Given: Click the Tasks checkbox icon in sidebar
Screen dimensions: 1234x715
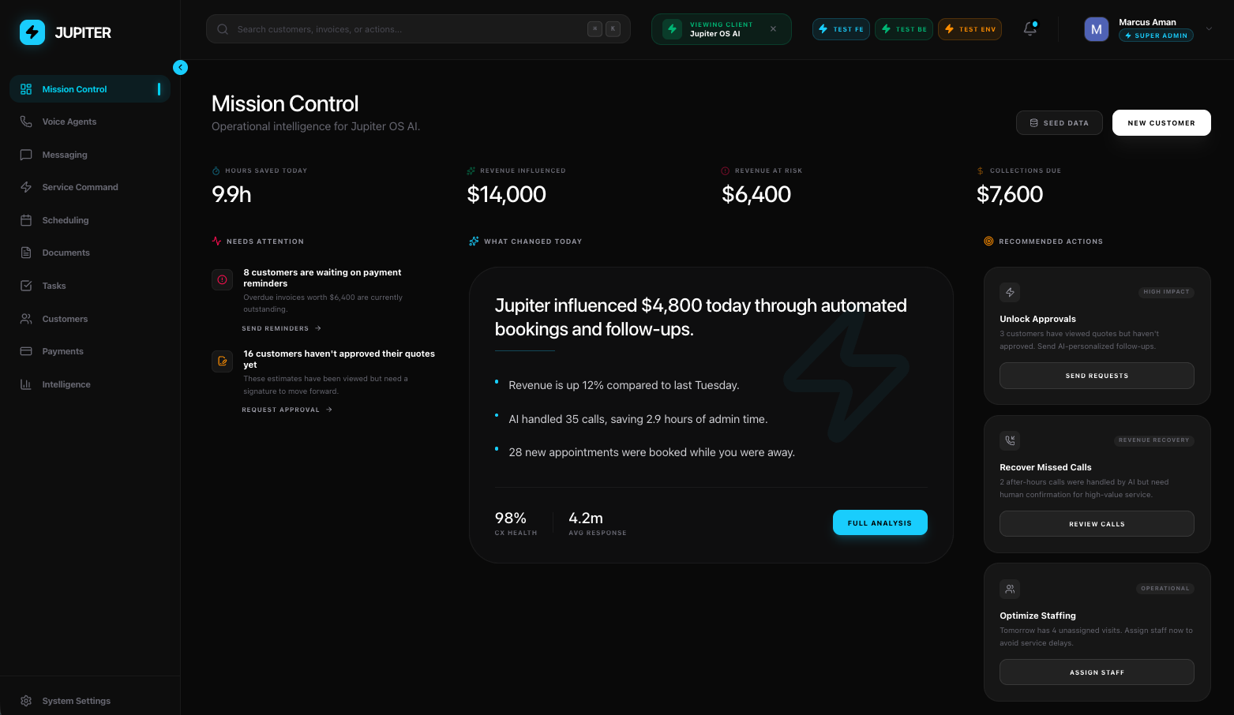Looking at the screenshot, I should point(26,286).
